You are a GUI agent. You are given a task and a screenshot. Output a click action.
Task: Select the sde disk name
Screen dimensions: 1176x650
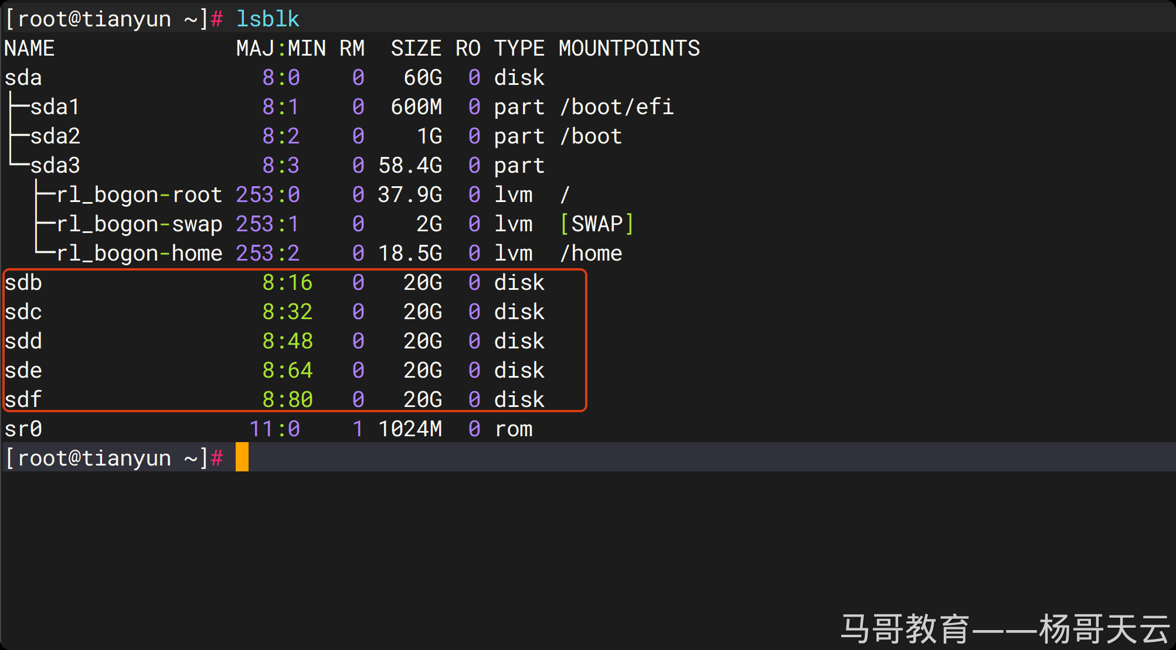(23, 371)
